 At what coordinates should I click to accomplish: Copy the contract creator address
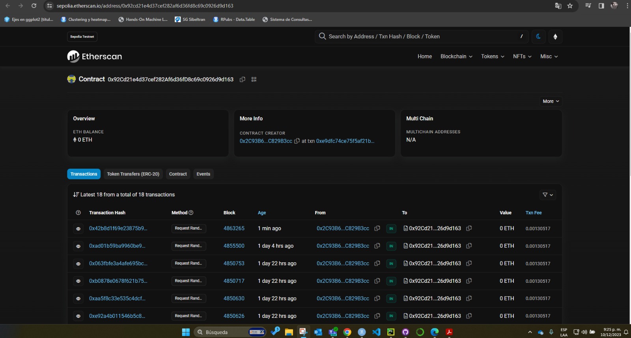click(297, 141)
